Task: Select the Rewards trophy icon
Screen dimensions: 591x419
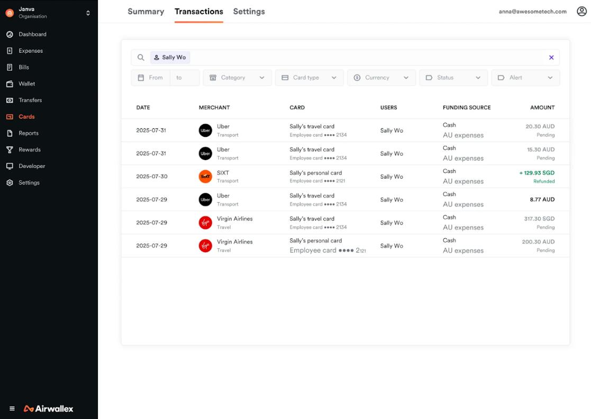Action: (x=10, y=150)
